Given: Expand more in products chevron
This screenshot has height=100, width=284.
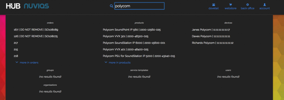Looking at the screenshot, I should 106,62.
